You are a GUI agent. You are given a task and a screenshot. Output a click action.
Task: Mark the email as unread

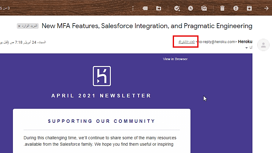click(204, 8)
